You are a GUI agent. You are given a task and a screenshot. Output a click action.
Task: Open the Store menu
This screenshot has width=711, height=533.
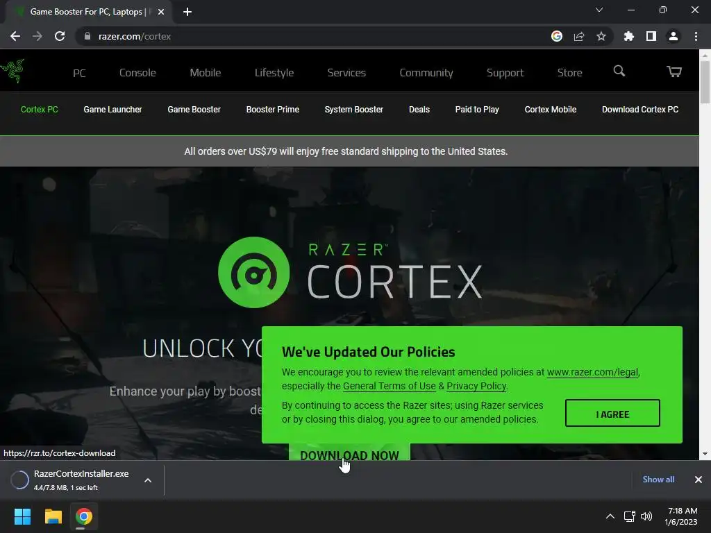pos(569,73)
